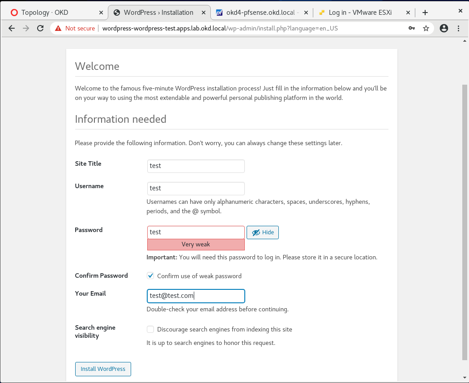
Task: Click the address bar URL
Action: [220, 29]
